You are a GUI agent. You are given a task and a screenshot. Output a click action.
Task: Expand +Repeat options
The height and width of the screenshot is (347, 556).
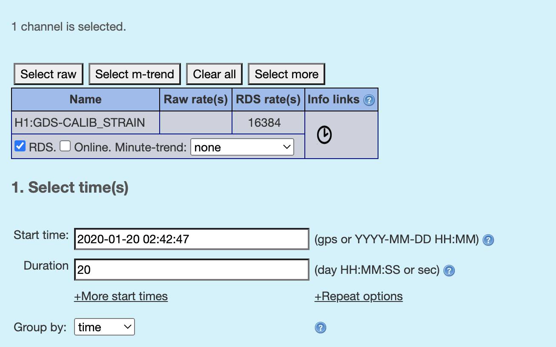pos(358,296)
